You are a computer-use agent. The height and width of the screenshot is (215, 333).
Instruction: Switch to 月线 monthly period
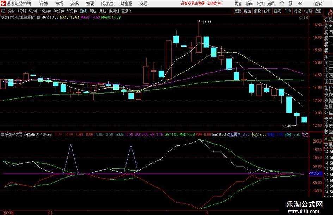tap(103, 11)
